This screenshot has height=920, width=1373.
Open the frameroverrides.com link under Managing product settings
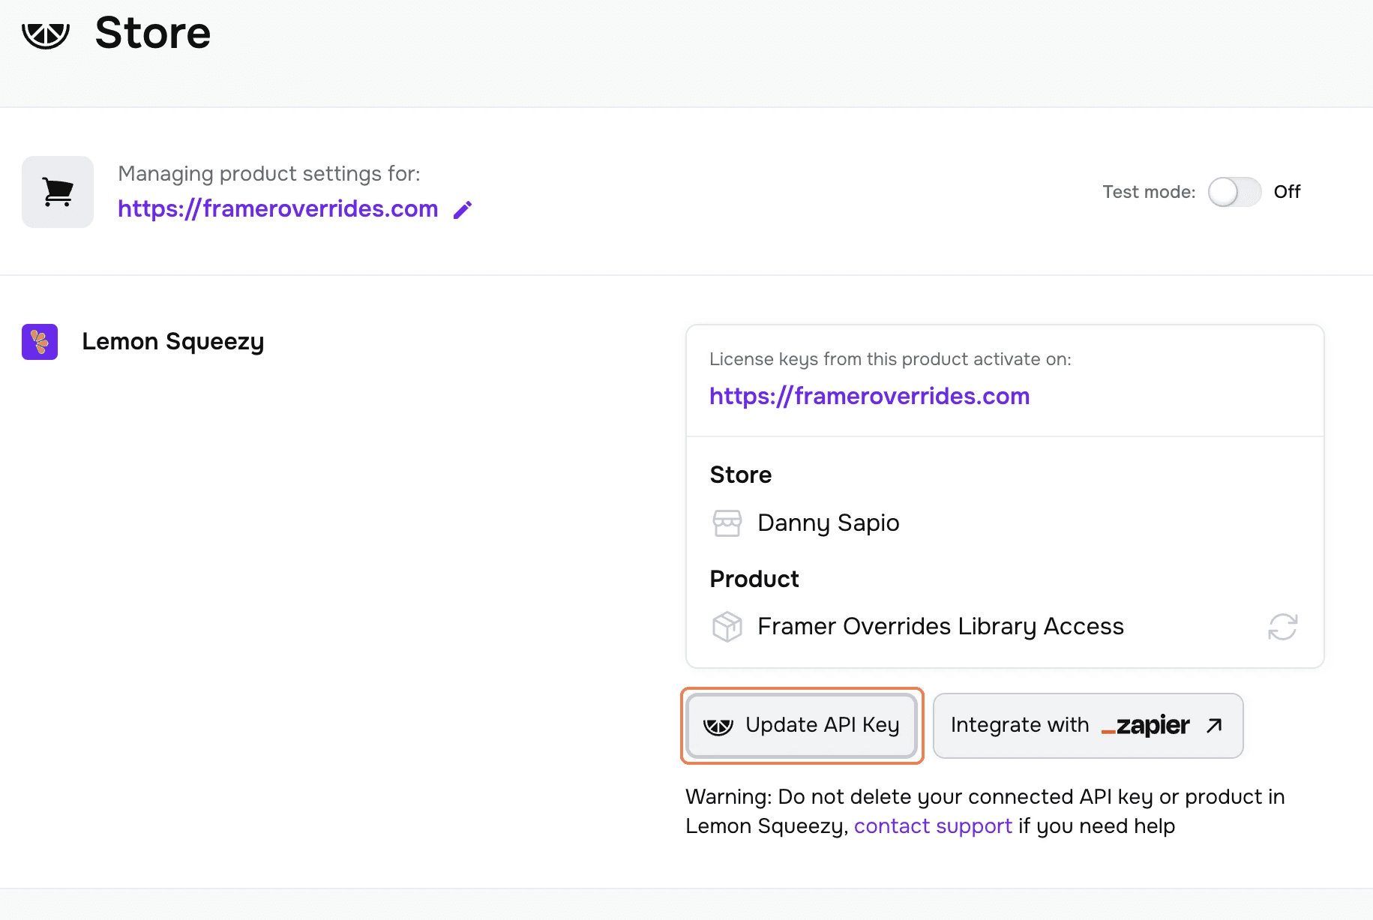pyautogui.click(x=277, y=208)
